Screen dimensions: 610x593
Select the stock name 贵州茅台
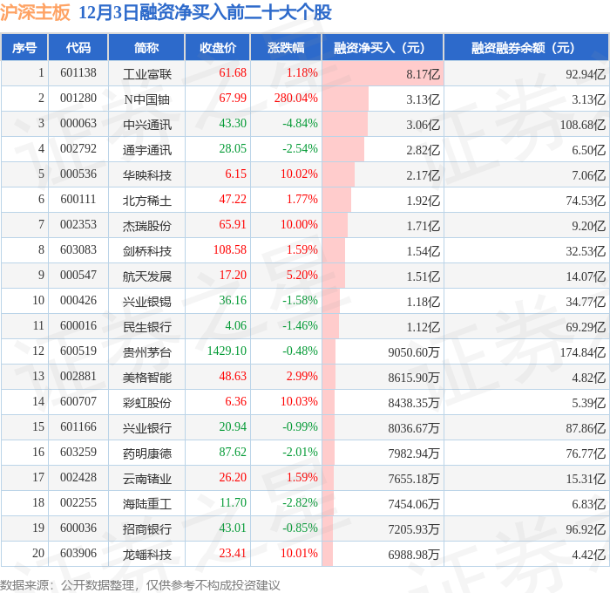[x=147, y=352]
